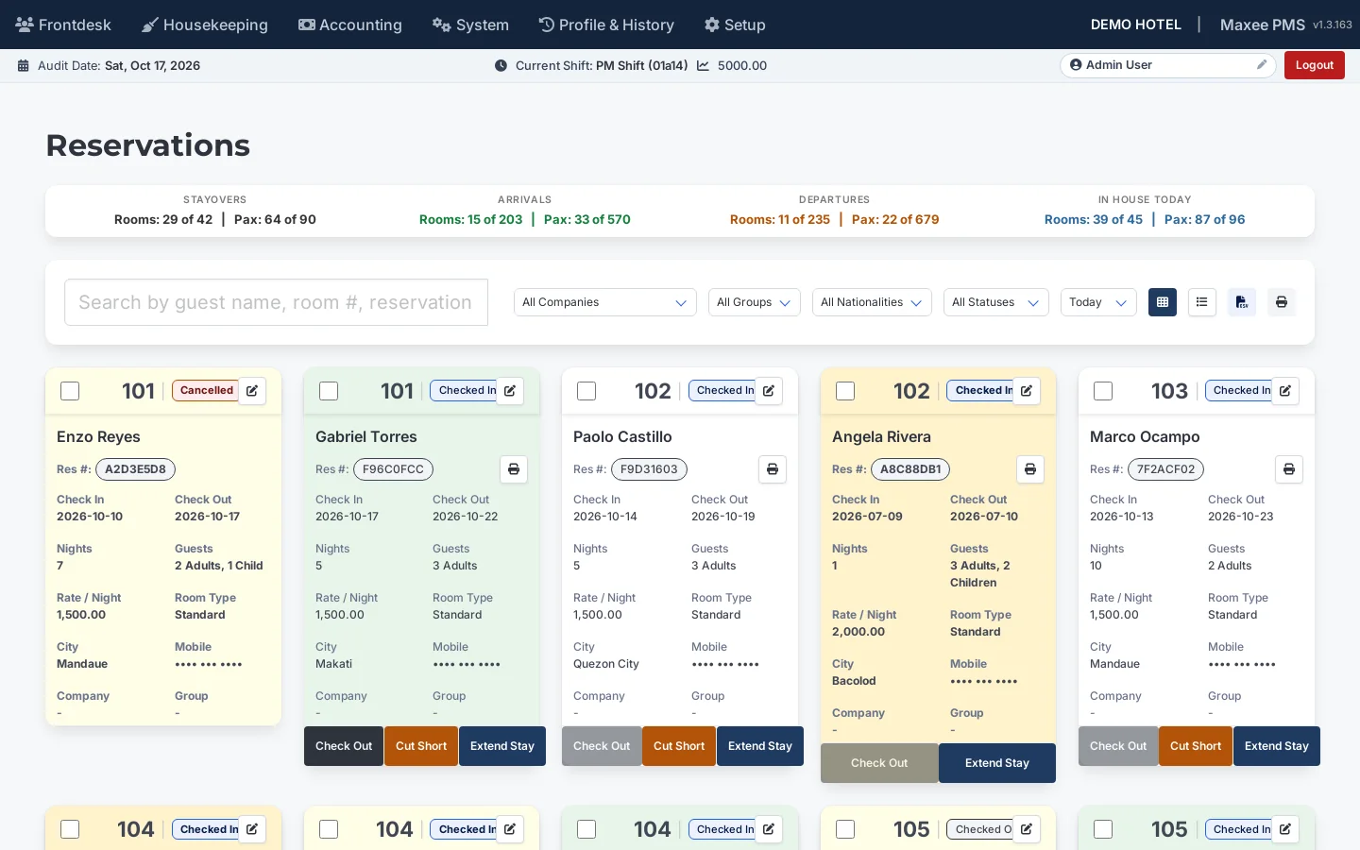Click the shift balance chart icon
This screenshot has width=1360, height=850.
tap(703, 66)
